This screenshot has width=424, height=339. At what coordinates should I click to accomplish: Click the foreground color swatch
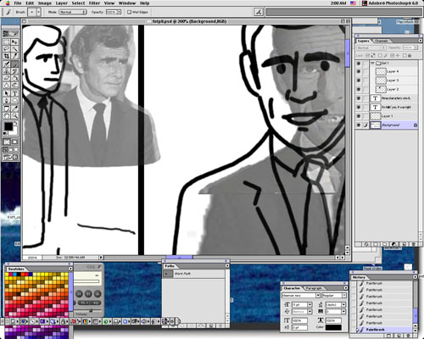click(8, 126)
